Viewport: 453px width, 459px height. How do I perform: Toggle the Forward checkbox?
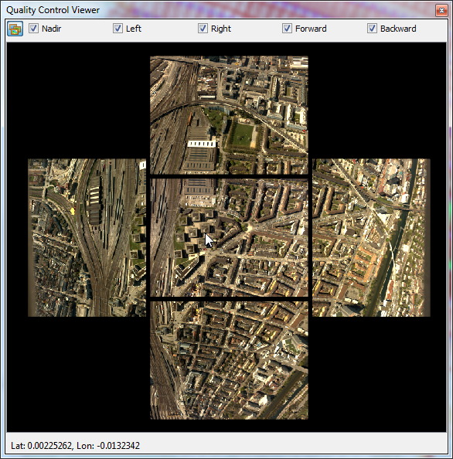point(287,29)
